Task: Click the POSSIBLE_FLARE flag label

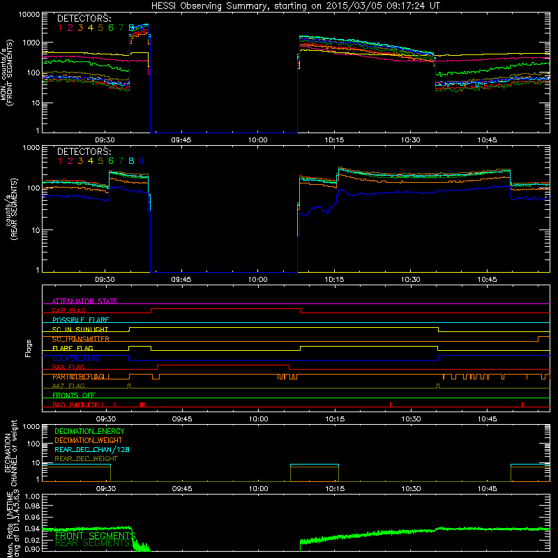Action: click(x=80, y=320)
